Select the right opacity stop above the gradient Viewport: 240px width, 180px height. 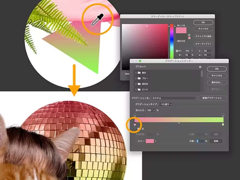[x=223, y=115]
